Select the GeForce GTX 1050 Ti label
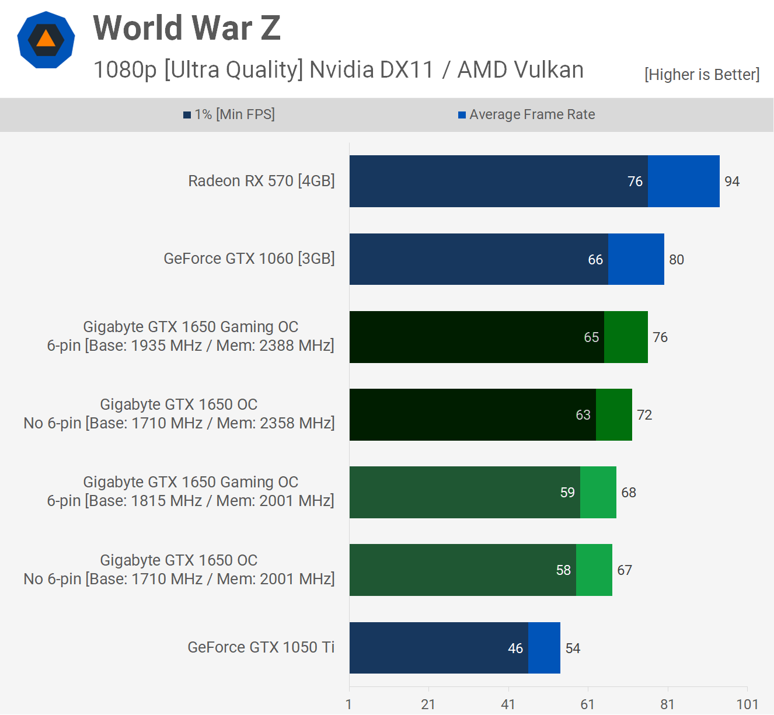 [x=261, y=647]
